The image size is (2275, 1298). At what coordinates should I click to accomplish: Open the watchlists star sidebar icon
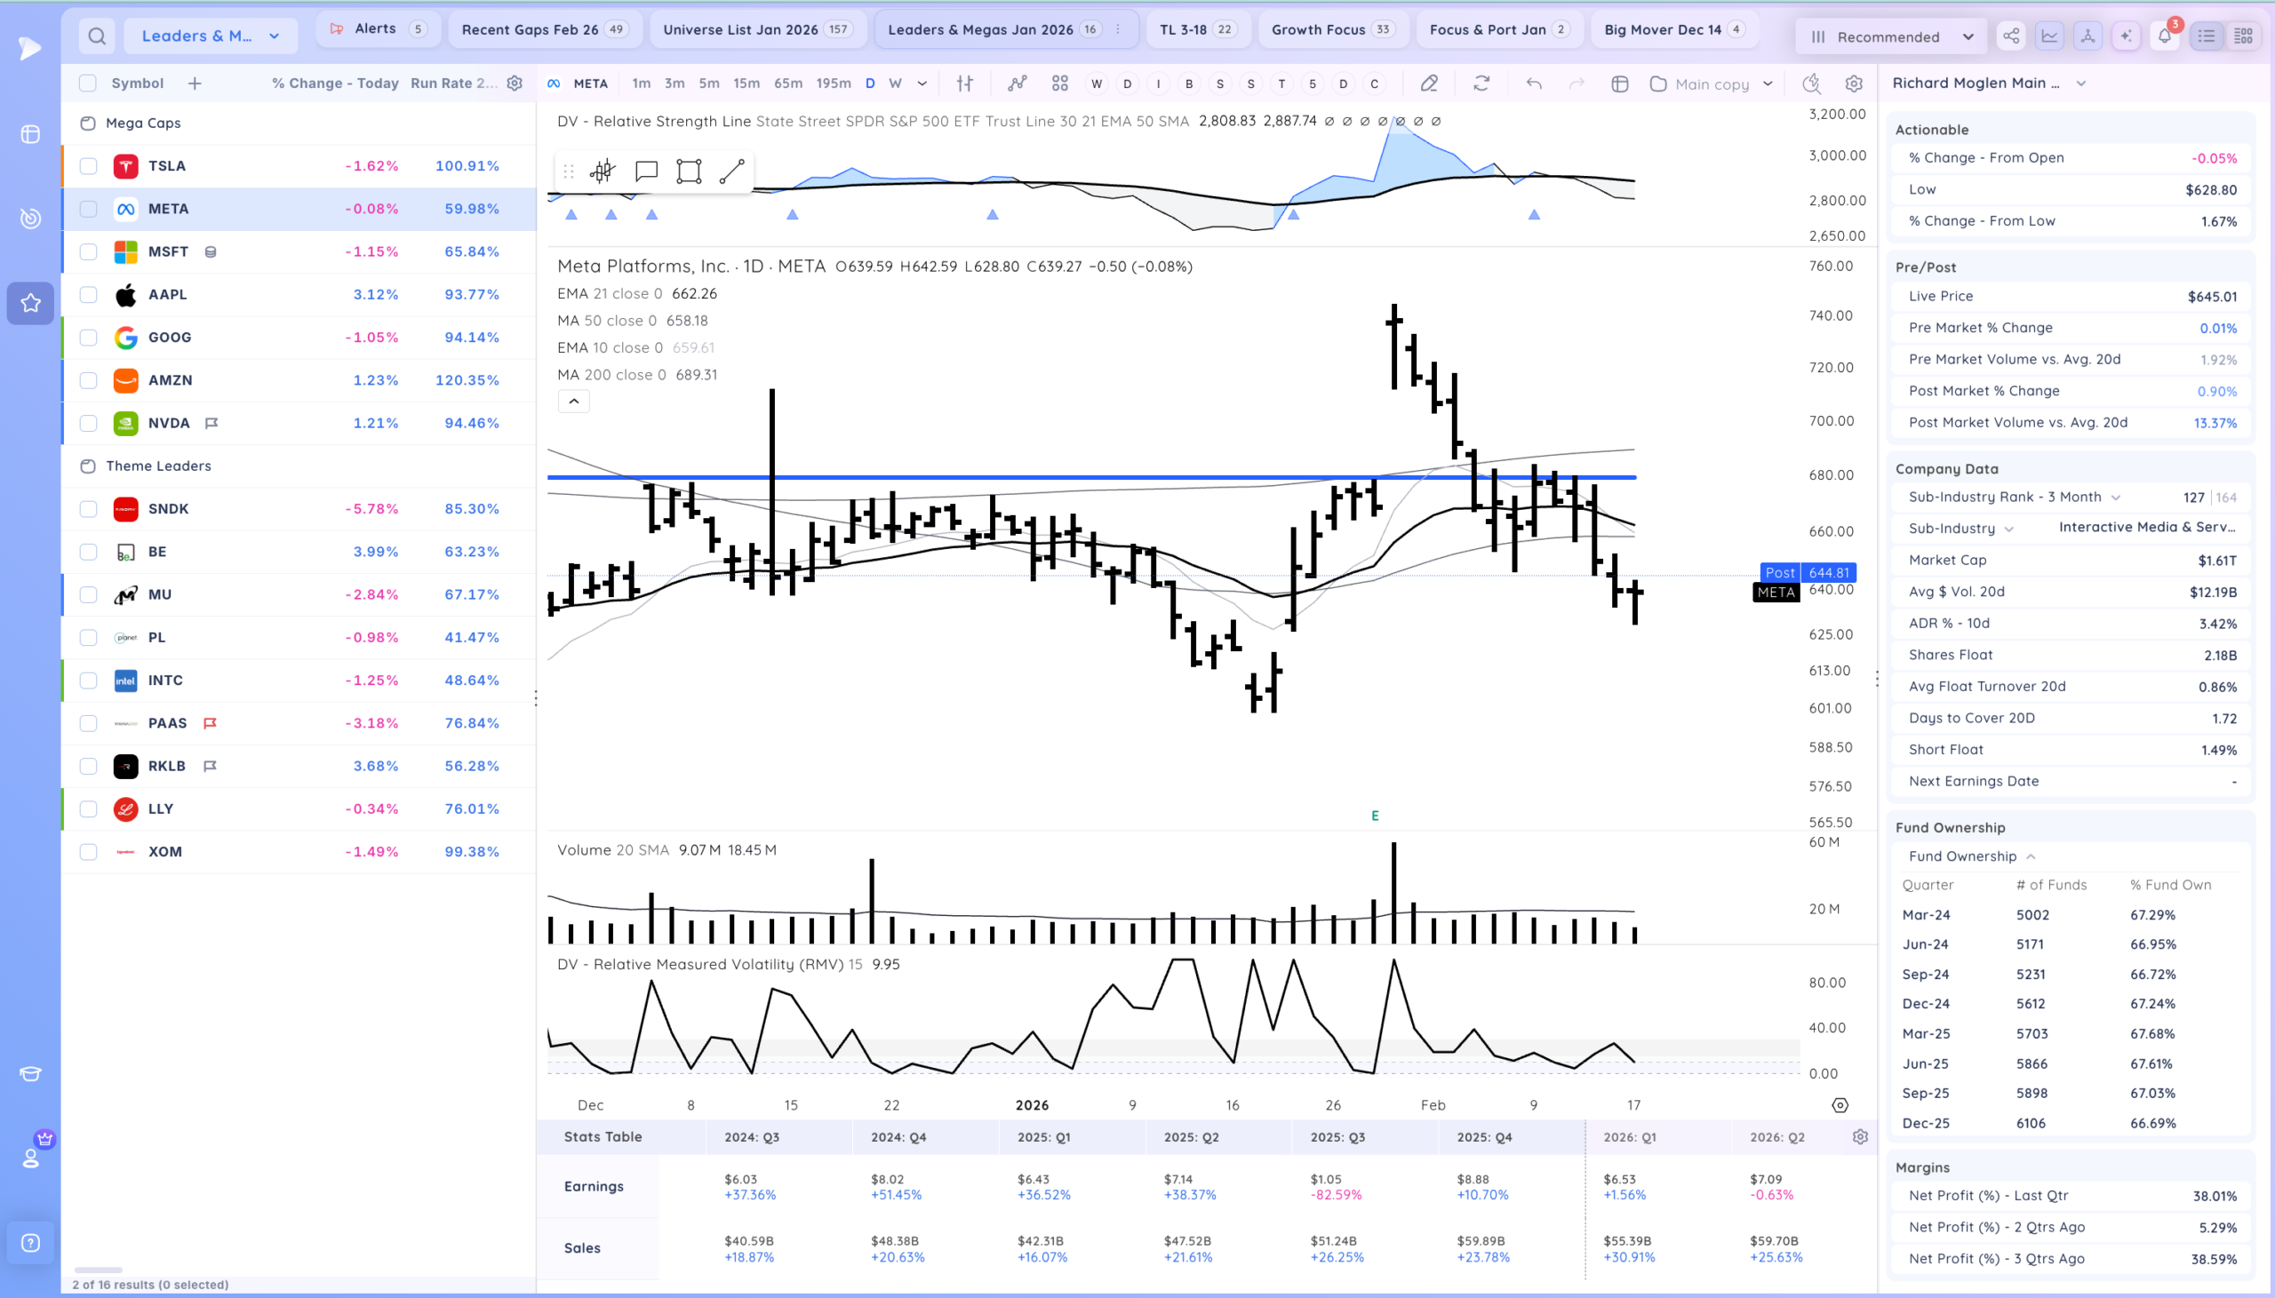tap(30, 303)
